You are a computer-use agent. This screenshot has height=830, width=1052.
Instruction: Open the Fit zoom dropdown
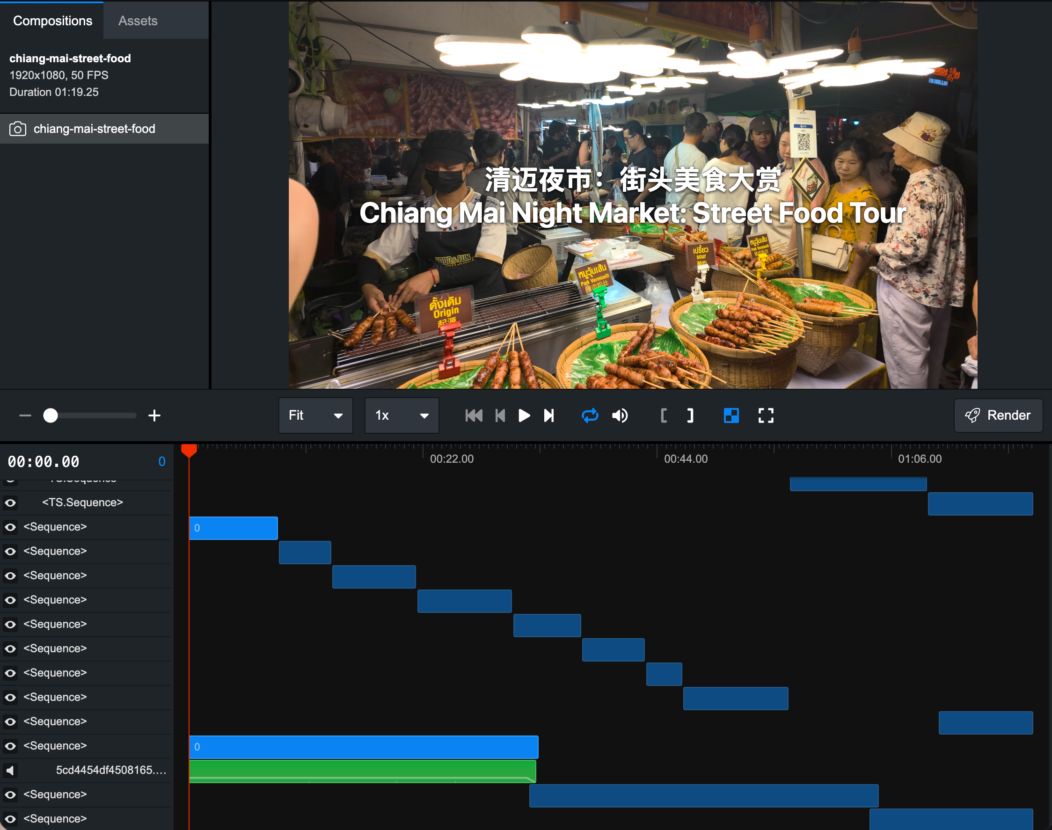[x=315, y=415]
